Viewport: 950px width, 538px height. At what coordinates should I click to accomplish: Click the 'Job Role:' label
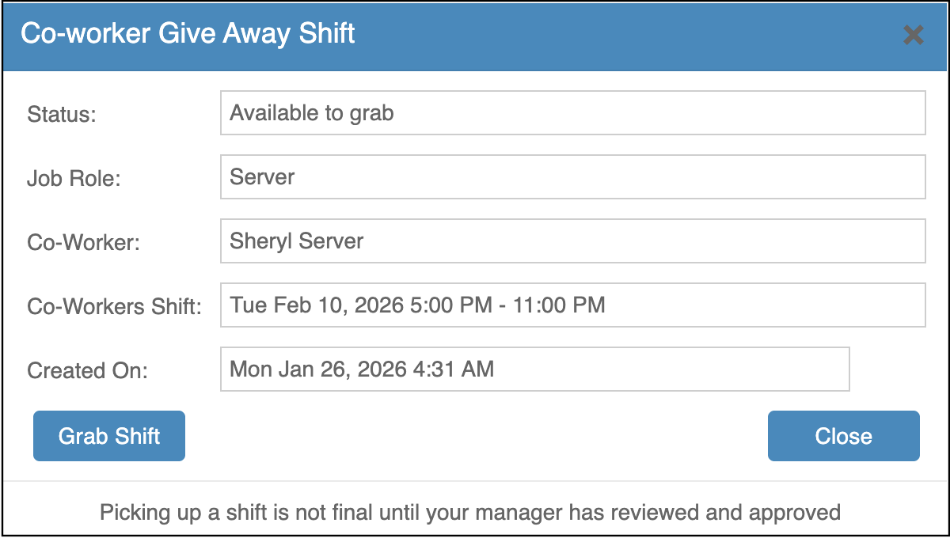coord(74,179)
